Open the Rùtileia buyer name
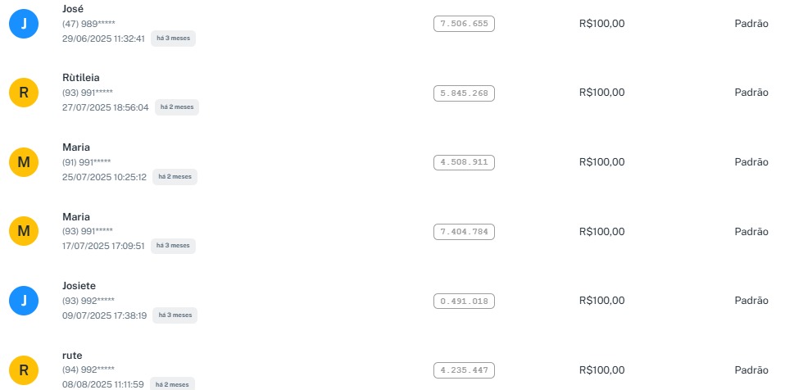 [81, 78]
